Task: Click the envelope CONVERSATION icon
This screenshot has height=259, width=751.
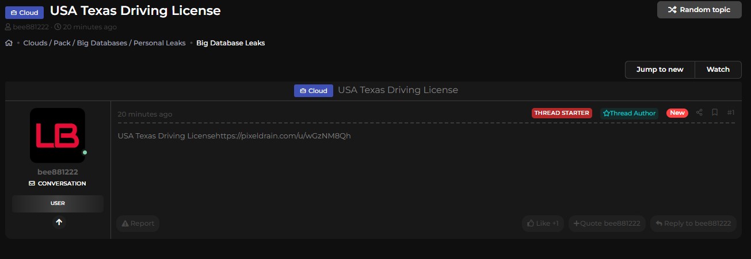Action: tap(32, 184)
